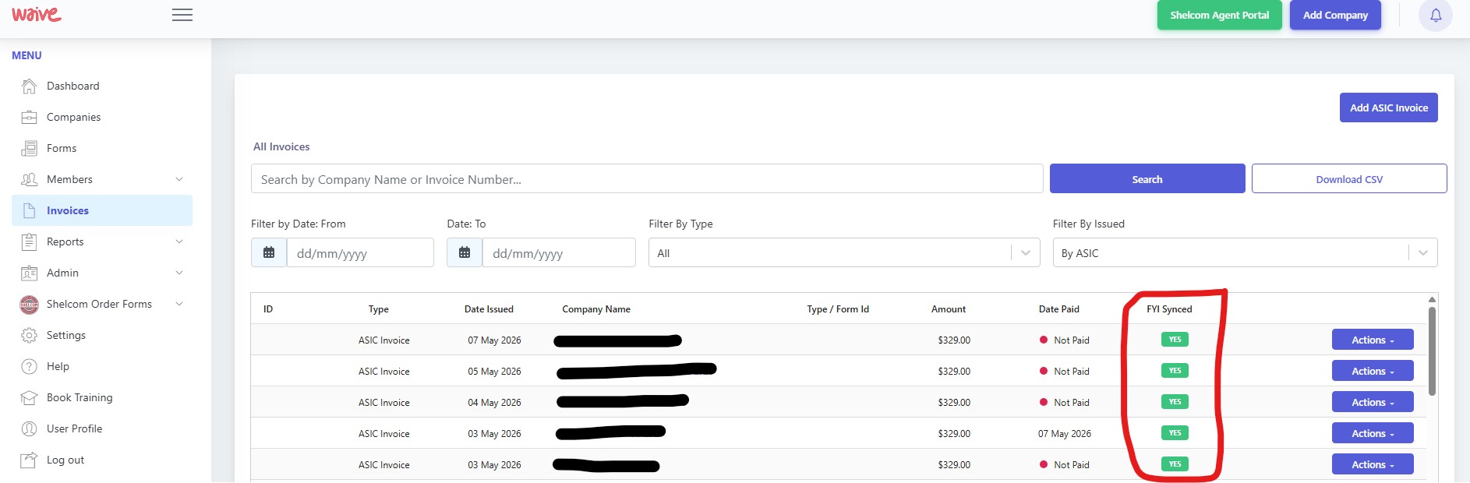
Task: Toggle the hamburger menu icon
Action: pyautogui.click(x=182, y=15)
